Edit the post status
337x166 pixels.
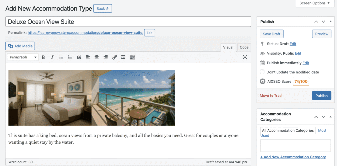point(293,44)
